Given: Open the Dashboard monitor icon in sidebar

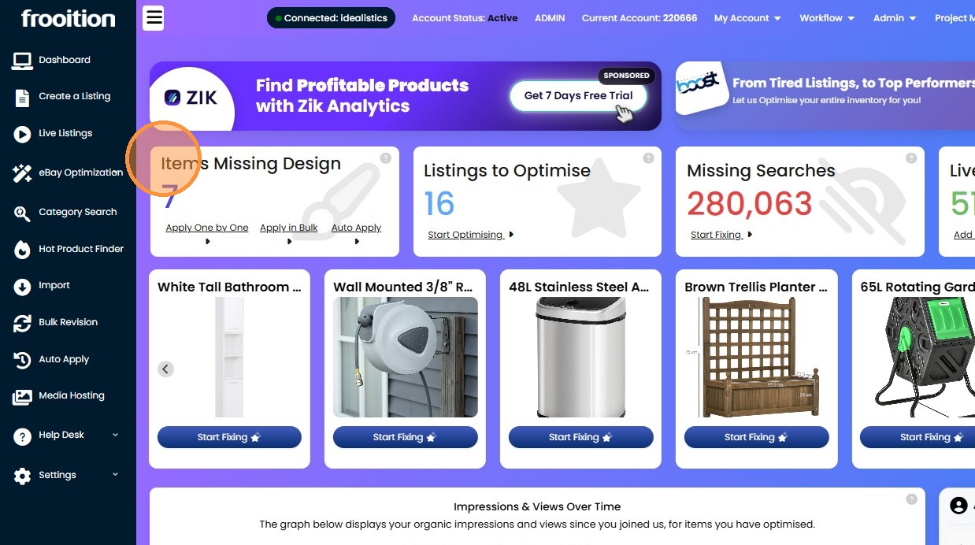Looking at the screenshot, I should [x=22, y=60].
